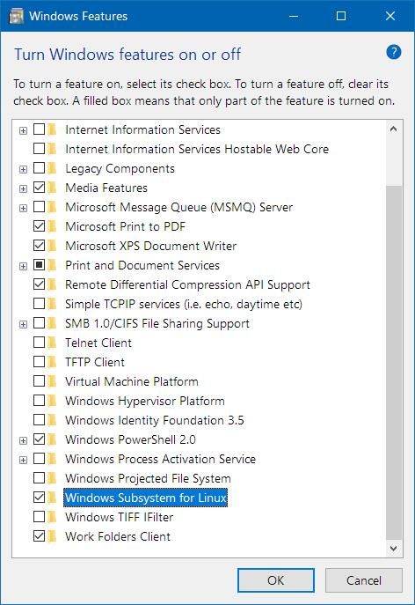Select Simple TCPIP services label
The width and height of the screenshot is (415, 605).
[x=184, y=304]
